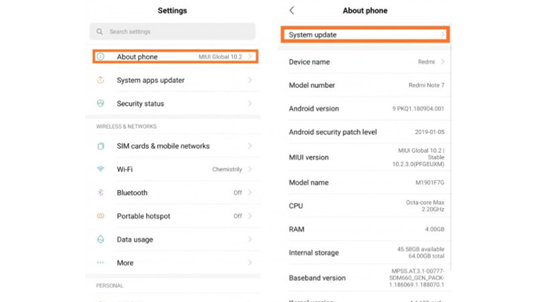Tap the SIM cards icon
The width and height of the screenshot is (538, 302).
point(100,146)
